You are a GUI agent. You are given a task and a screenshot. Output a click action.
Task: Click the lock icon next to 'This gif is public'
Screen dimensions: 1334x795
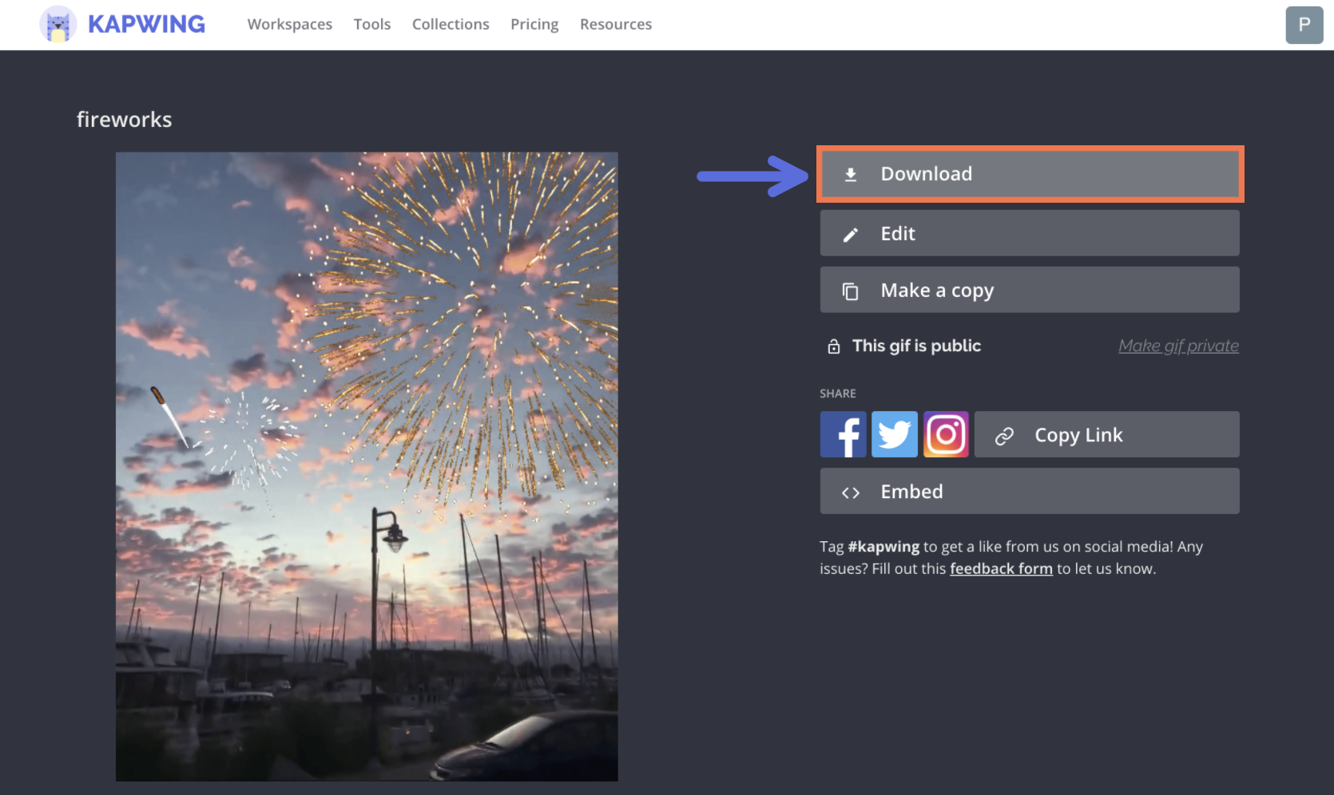click(833, 346)
